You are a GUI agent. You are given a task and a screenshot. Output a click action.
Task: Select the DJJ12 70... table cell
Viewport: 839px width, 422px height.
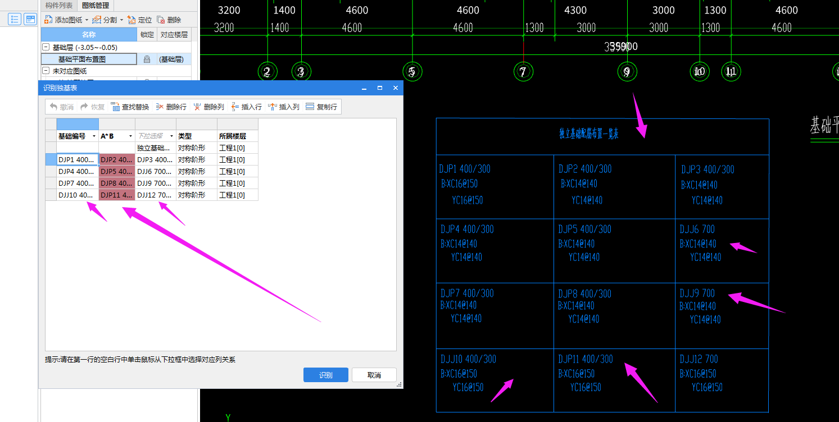(x=156, y=195)
